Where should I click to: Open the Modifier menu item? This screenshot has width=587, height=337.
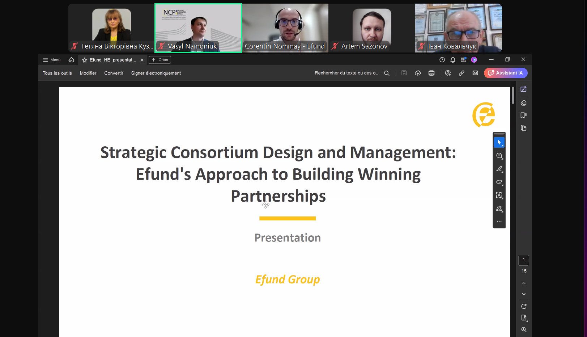pyautogui.click(x=88, y=73)
